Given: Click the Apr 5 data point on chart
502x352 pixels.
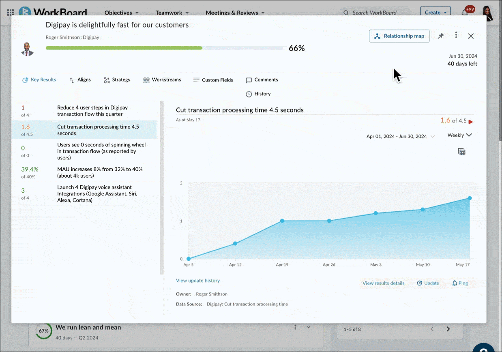Looking at the screenshot, I should click(x=189, y=259).
